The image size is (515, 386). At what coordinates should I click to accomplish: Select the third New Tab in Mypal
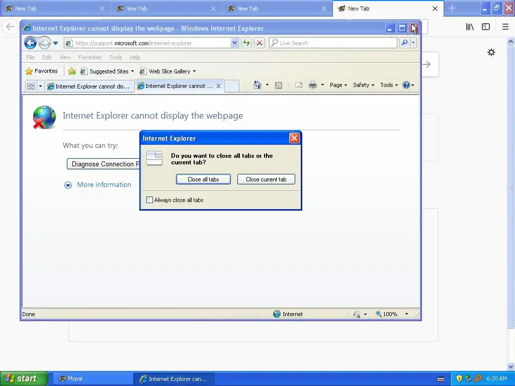277,9
